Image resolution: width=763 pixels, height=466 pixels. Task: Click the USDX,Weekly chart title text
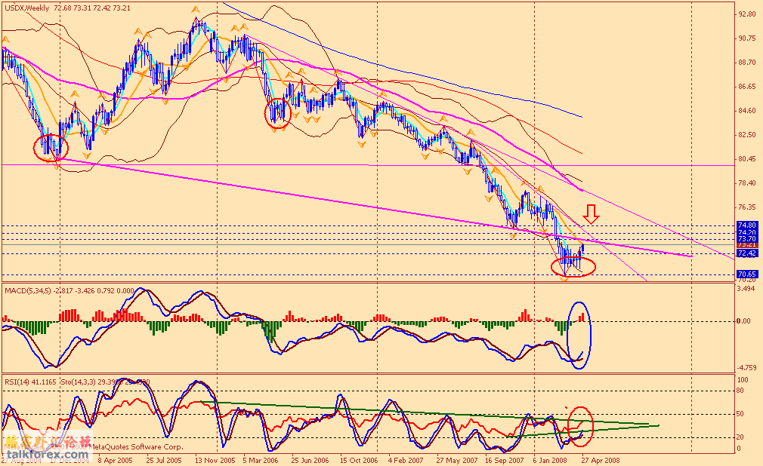(26, 8)
